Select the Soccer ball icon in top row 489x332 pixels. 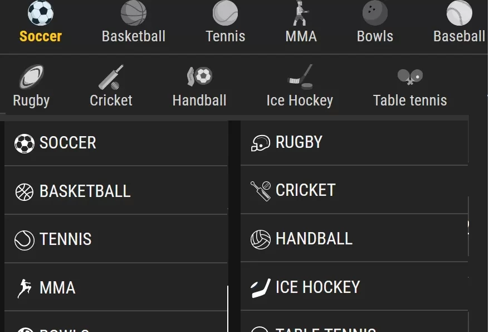click(41, 13)
